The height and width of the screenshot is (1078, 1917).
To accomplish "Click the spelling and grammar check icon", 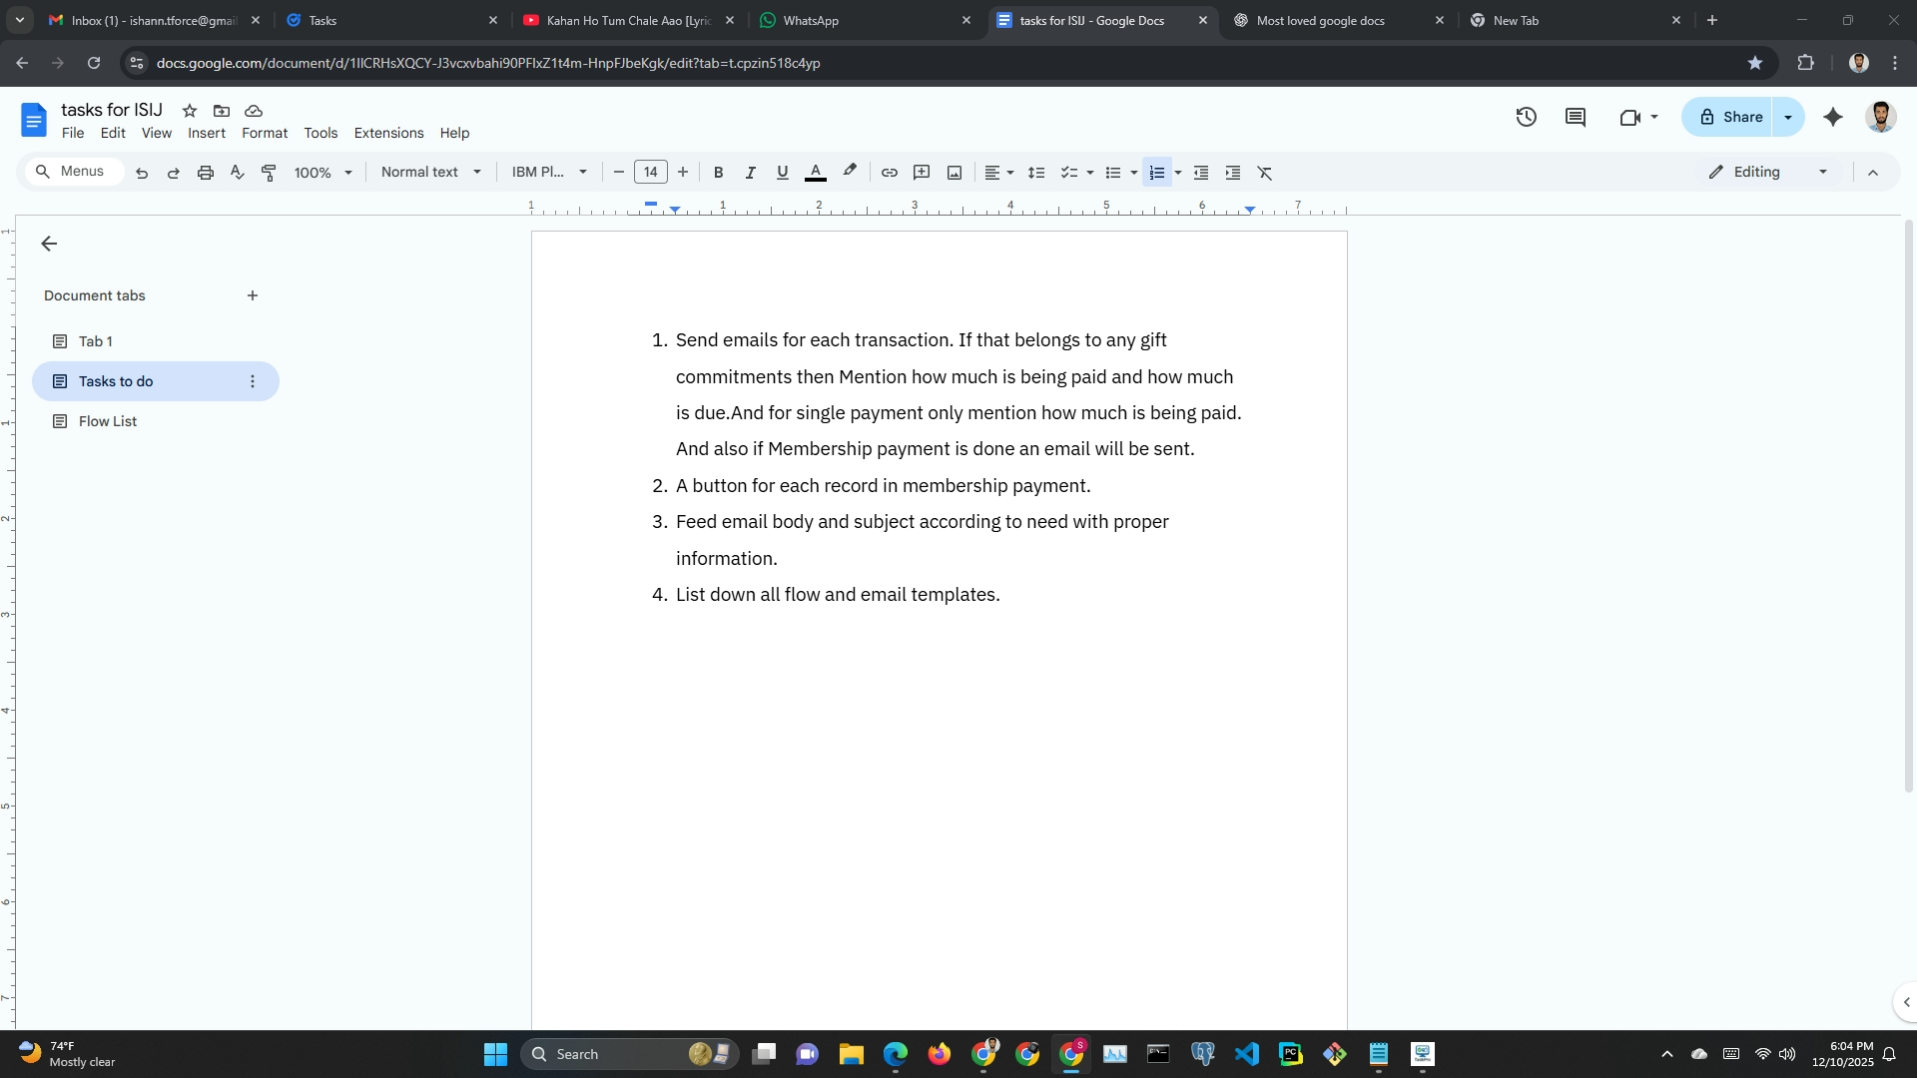I will 237,173.
